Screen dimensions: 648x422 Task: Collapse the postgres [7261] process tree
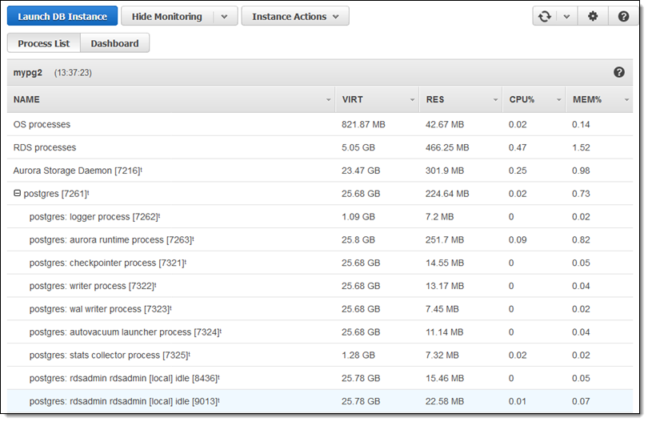(18, 193)
